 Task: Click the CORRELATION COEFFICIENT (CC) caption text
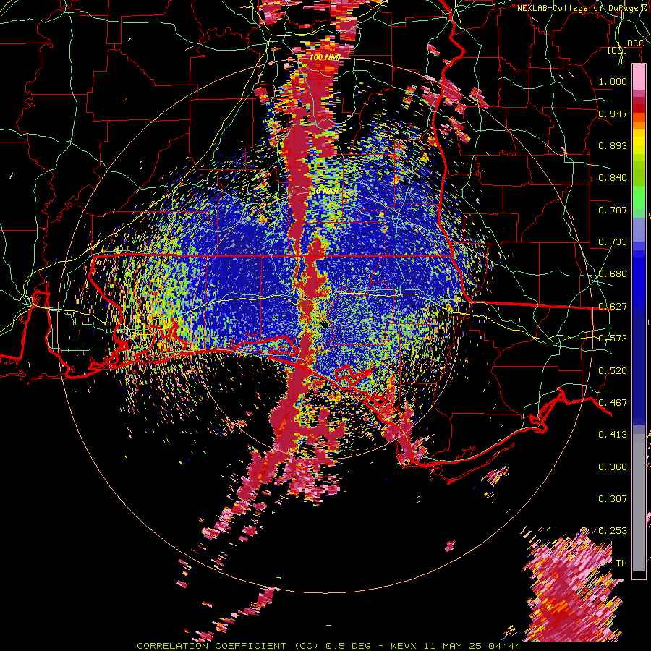coord(228,646)
